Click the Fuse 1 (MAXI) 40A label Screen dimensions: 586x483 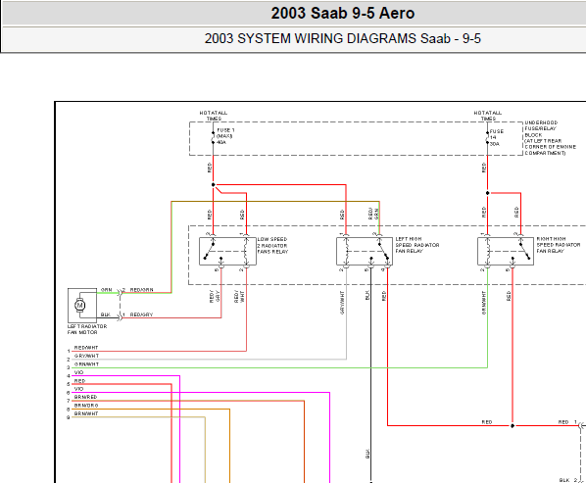[225, 136]
